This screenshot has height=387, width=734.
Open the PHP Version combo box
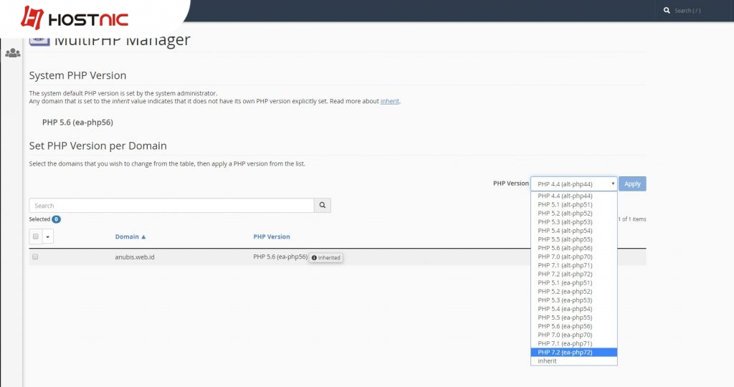tap(573, 183)
